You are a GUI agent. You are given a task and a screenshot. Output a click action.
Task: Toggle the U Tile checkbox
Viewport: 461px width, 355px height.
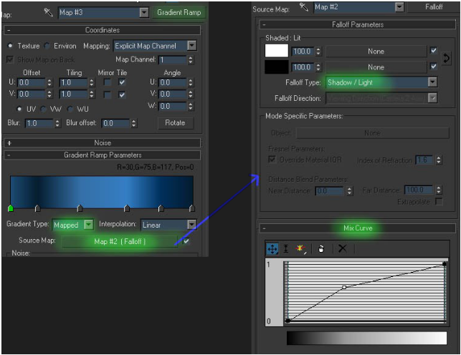(x=122, y=82)
